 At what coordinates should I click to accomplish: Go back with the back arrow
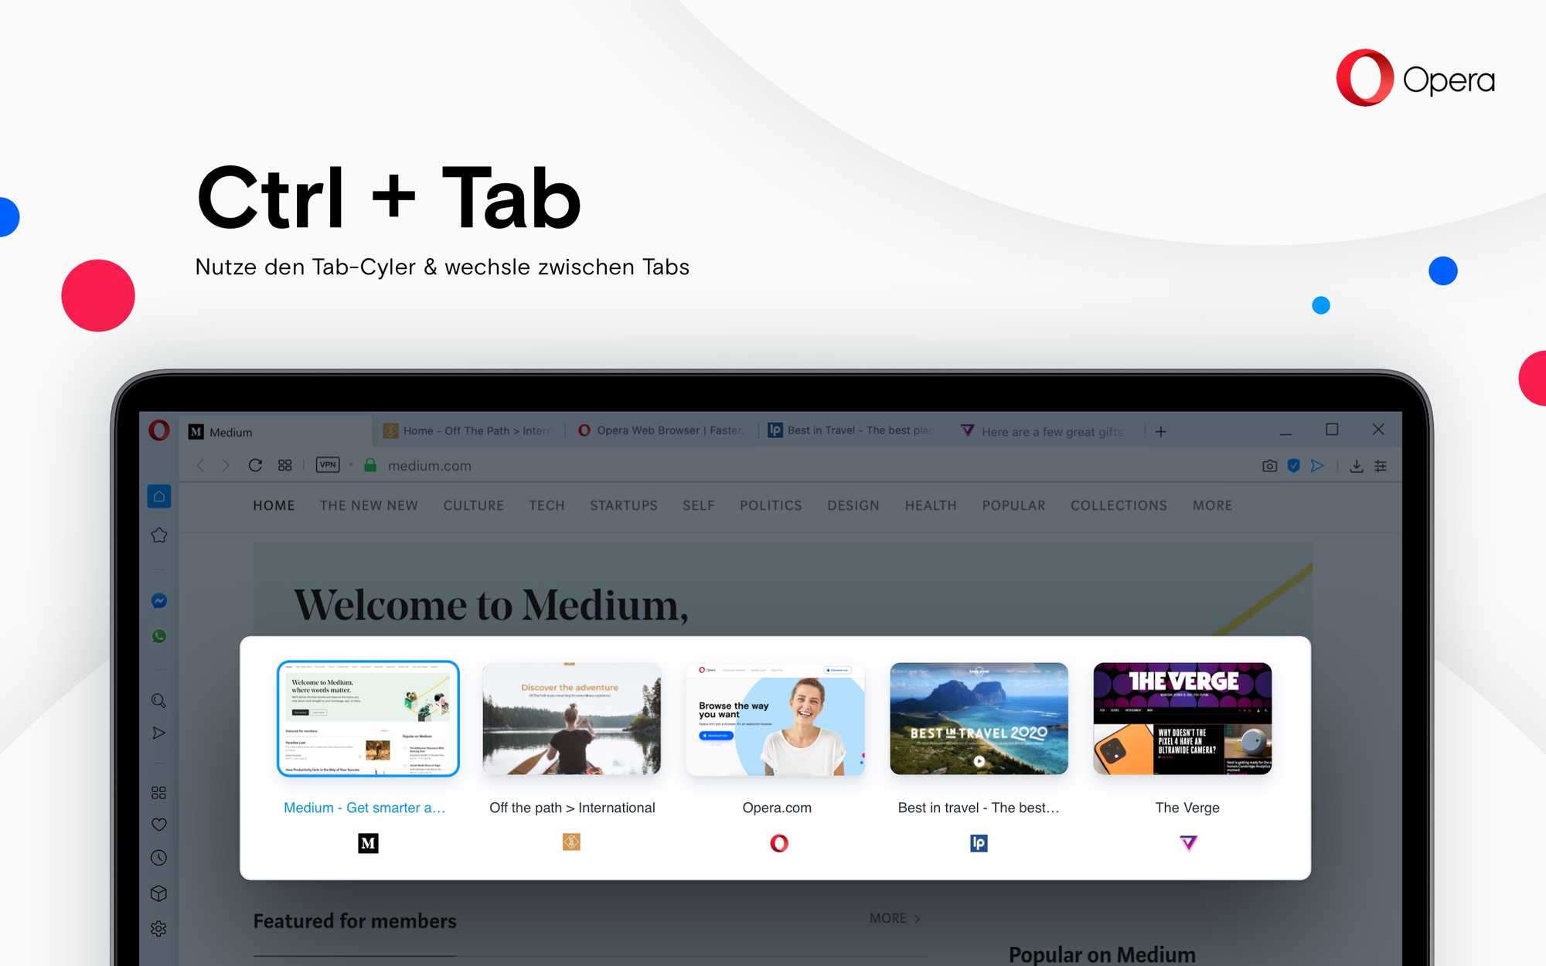click(x=200, y=465)
